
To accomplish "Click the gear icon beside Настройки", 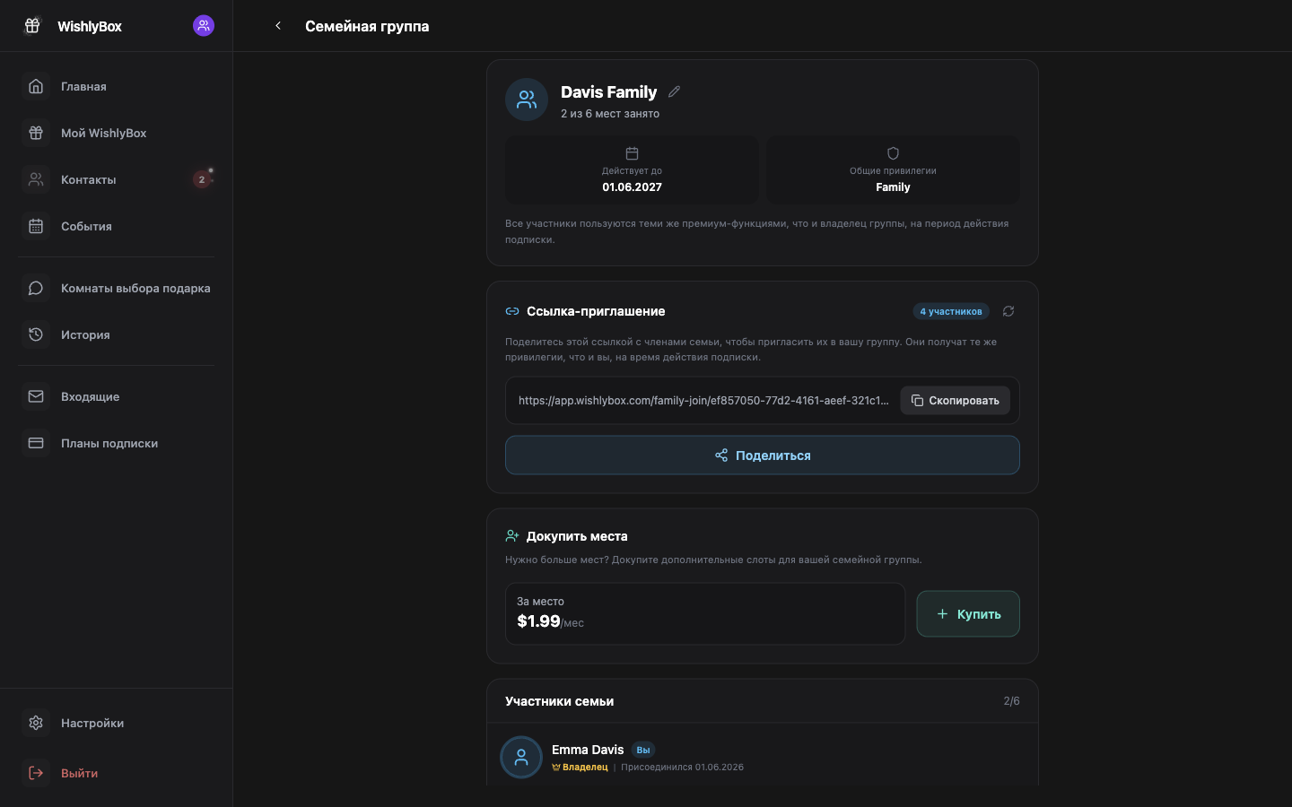I will click(x=36, y=723).
